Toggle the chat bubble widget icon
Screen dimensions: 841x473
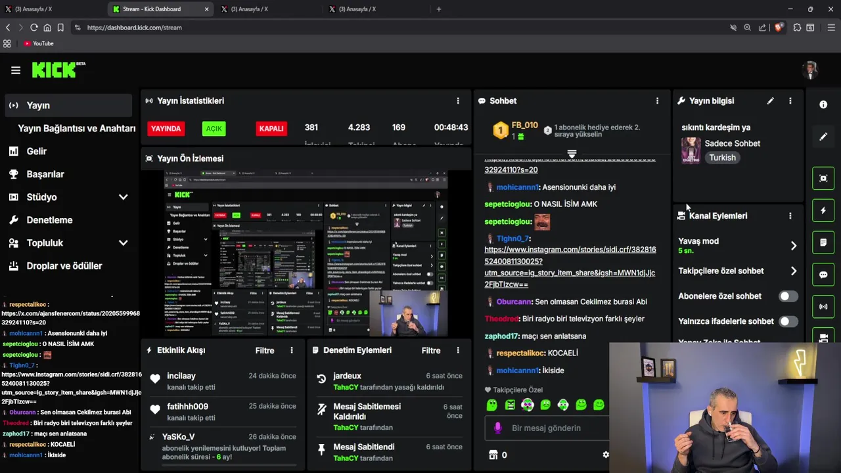click(x=823, y=275)
